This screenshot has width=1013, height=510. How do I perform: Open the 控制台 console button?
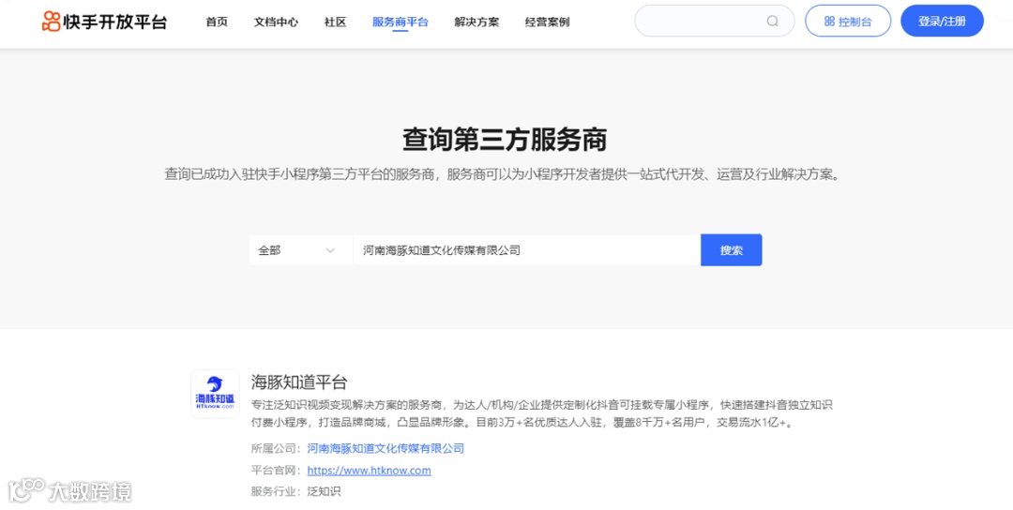pyautogui.click(x=848, y=22)
